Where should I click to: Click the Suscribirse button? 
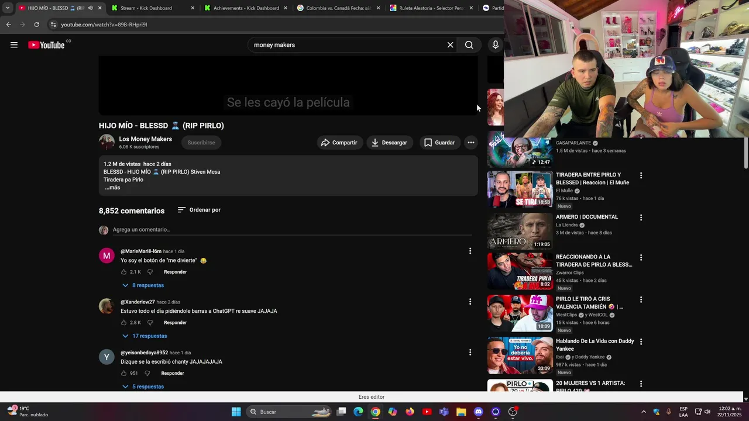[x=201, y=143]
